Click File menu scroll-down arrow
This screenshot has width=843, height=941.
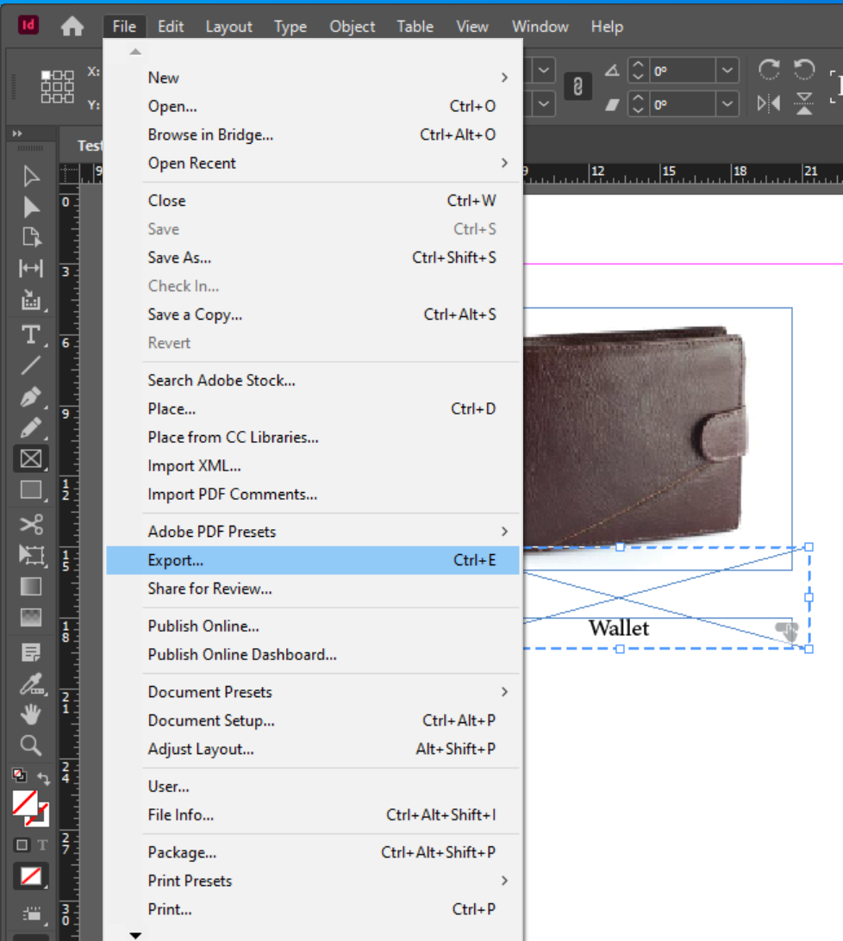[135, 935]
